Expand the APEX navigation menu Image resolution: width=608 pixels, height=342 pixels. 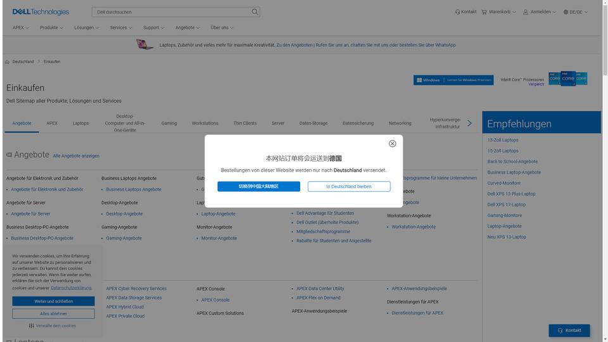pyautogui.click(x=20, y=28)
